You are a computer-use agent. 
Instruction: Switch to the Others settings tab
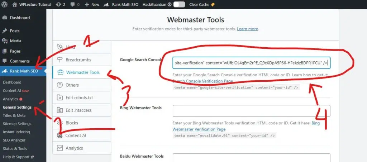pyautogui.click(x=72, y=85)
